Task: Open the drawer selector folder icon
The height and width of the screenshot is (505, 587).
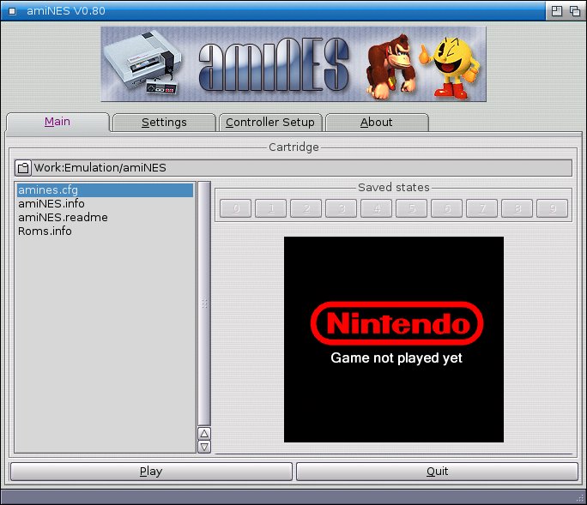Action: click(x=23, y=168)
